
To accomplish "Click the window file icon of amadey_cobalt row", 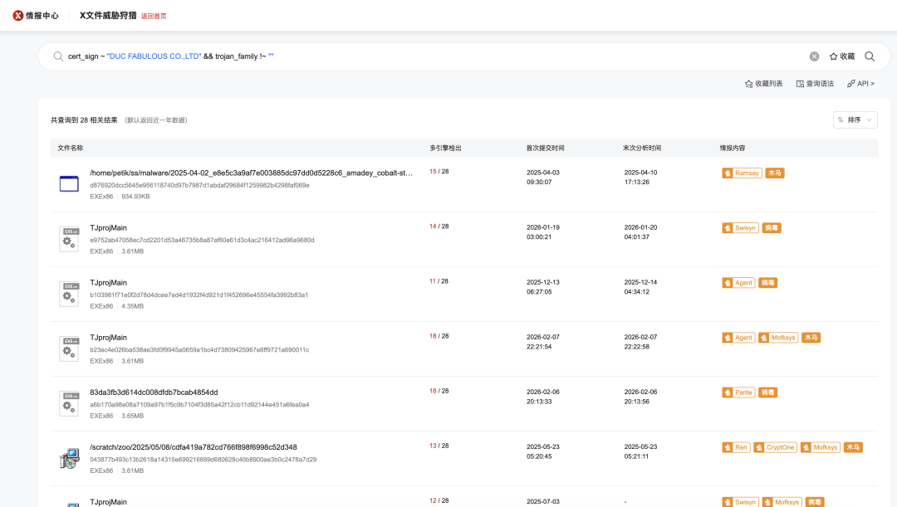I will click(x=69, y=183).
